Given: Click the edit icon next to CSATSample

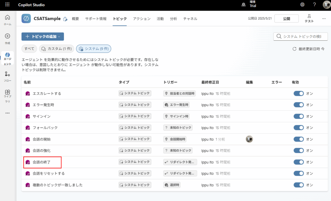Looking at the screenshot, I should [65, 19].
